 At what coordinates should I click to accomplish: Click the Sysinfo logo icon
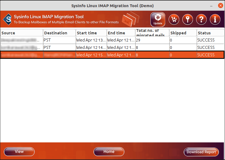pyautogui.click(x=7, y=19)
